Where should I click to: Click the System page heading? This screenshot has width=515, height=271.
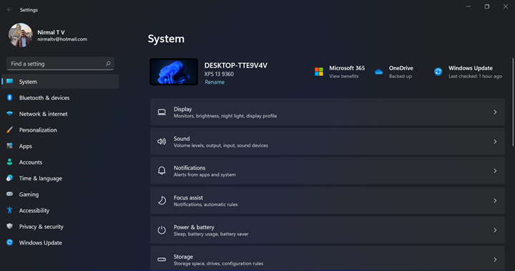tap(166, 39)
